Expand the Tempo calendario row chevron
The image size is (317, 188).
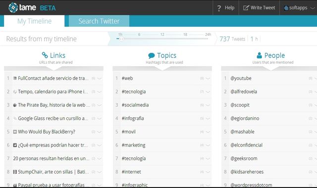99,92
